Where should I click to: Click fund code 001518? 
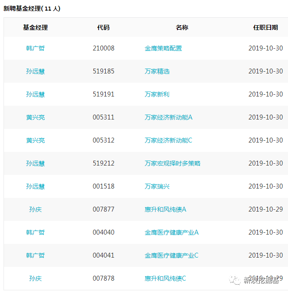(x=104, y=186)
